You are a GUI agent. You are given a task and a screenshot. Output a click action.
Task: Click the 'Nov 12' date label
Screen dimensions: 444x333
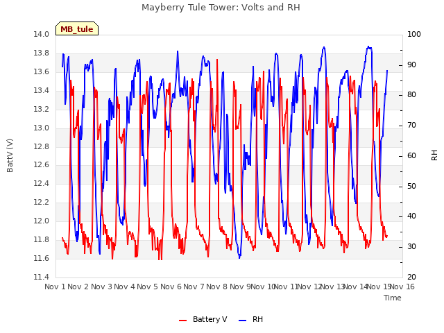point(309,287)
